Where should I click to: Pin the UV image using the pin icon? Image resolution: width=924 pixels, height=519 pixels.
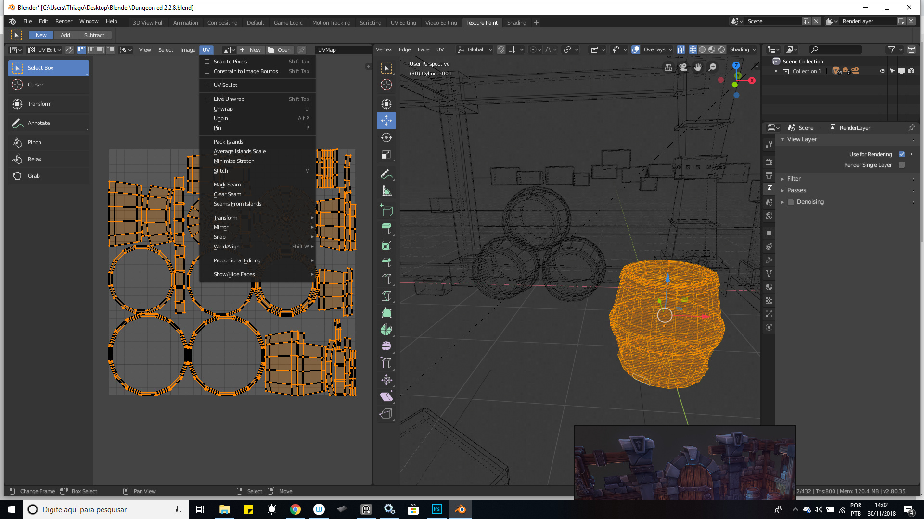pyautogui.click(x=302, y=49)
